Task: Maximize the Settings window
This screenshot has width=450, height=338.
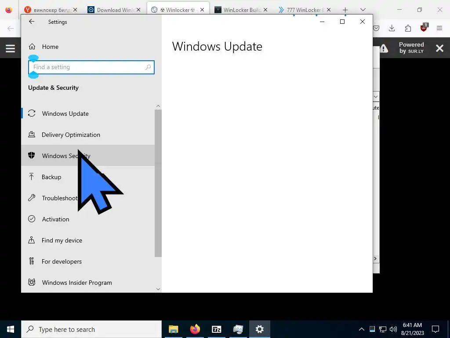Action: tap(342, 22)
